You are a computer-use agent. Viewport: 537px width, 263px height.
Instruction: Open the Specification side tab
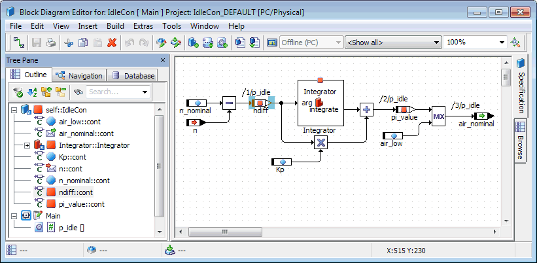[x=521, y=86]
